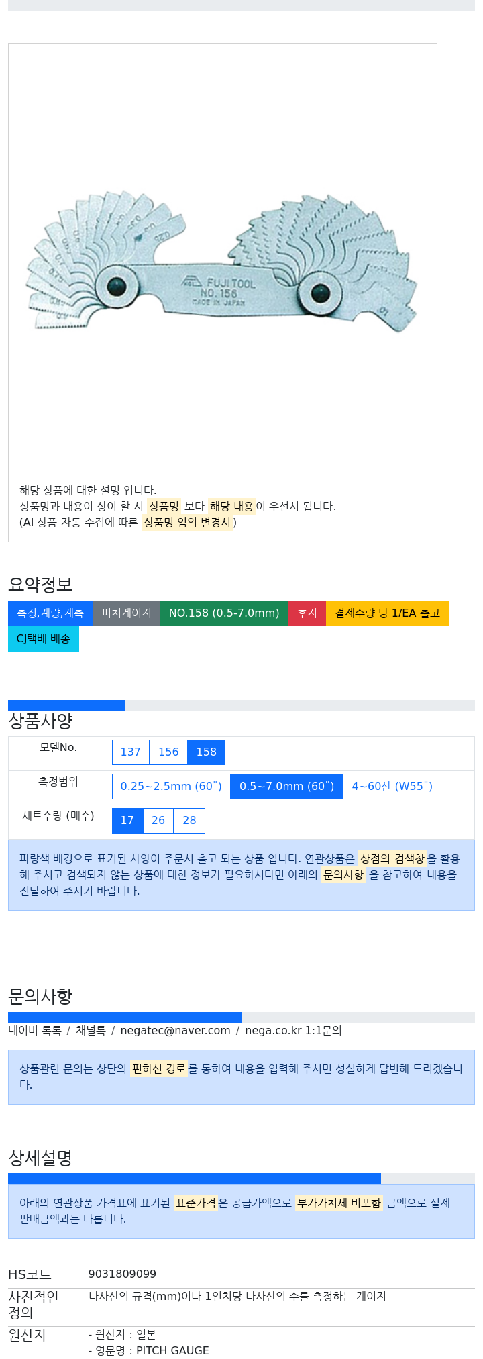This screenshot has width=483, height=1359.
Task: Select model number 137
Action: 131,752
